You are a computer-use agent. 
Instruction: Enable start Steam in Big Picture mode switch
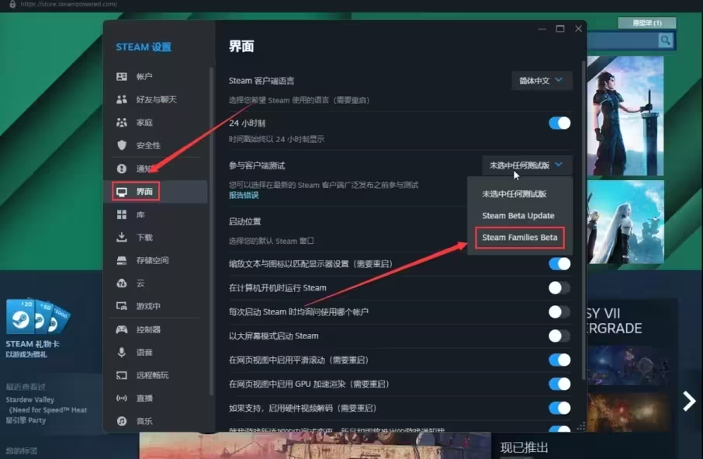tap(559, 336)
